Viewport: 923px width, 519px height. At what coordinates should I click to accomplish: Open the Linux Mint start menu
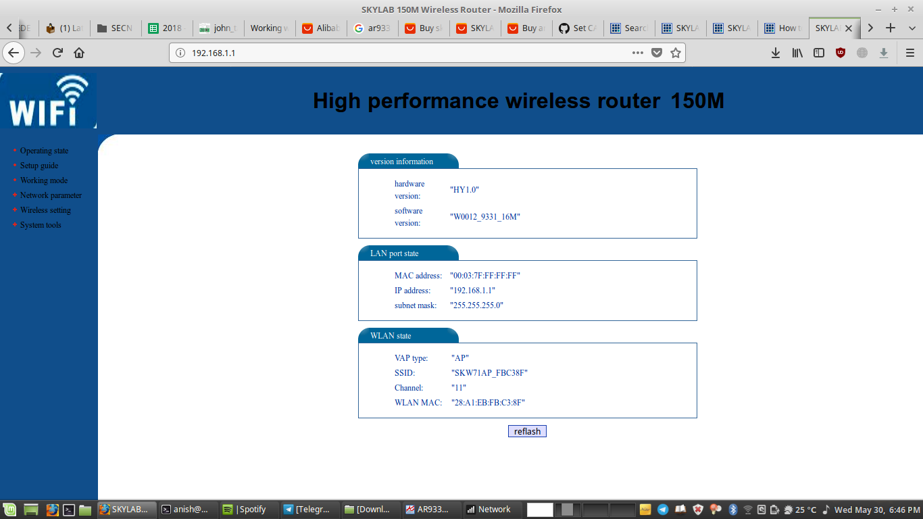point(9,510)
